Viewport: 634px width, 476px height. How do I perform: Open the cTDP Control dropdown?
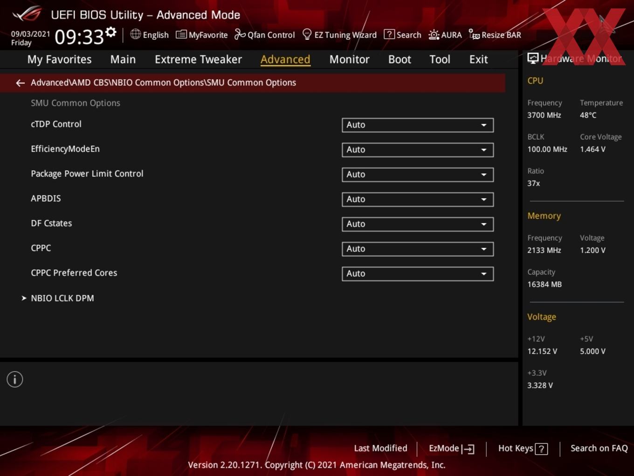point(418,125)
